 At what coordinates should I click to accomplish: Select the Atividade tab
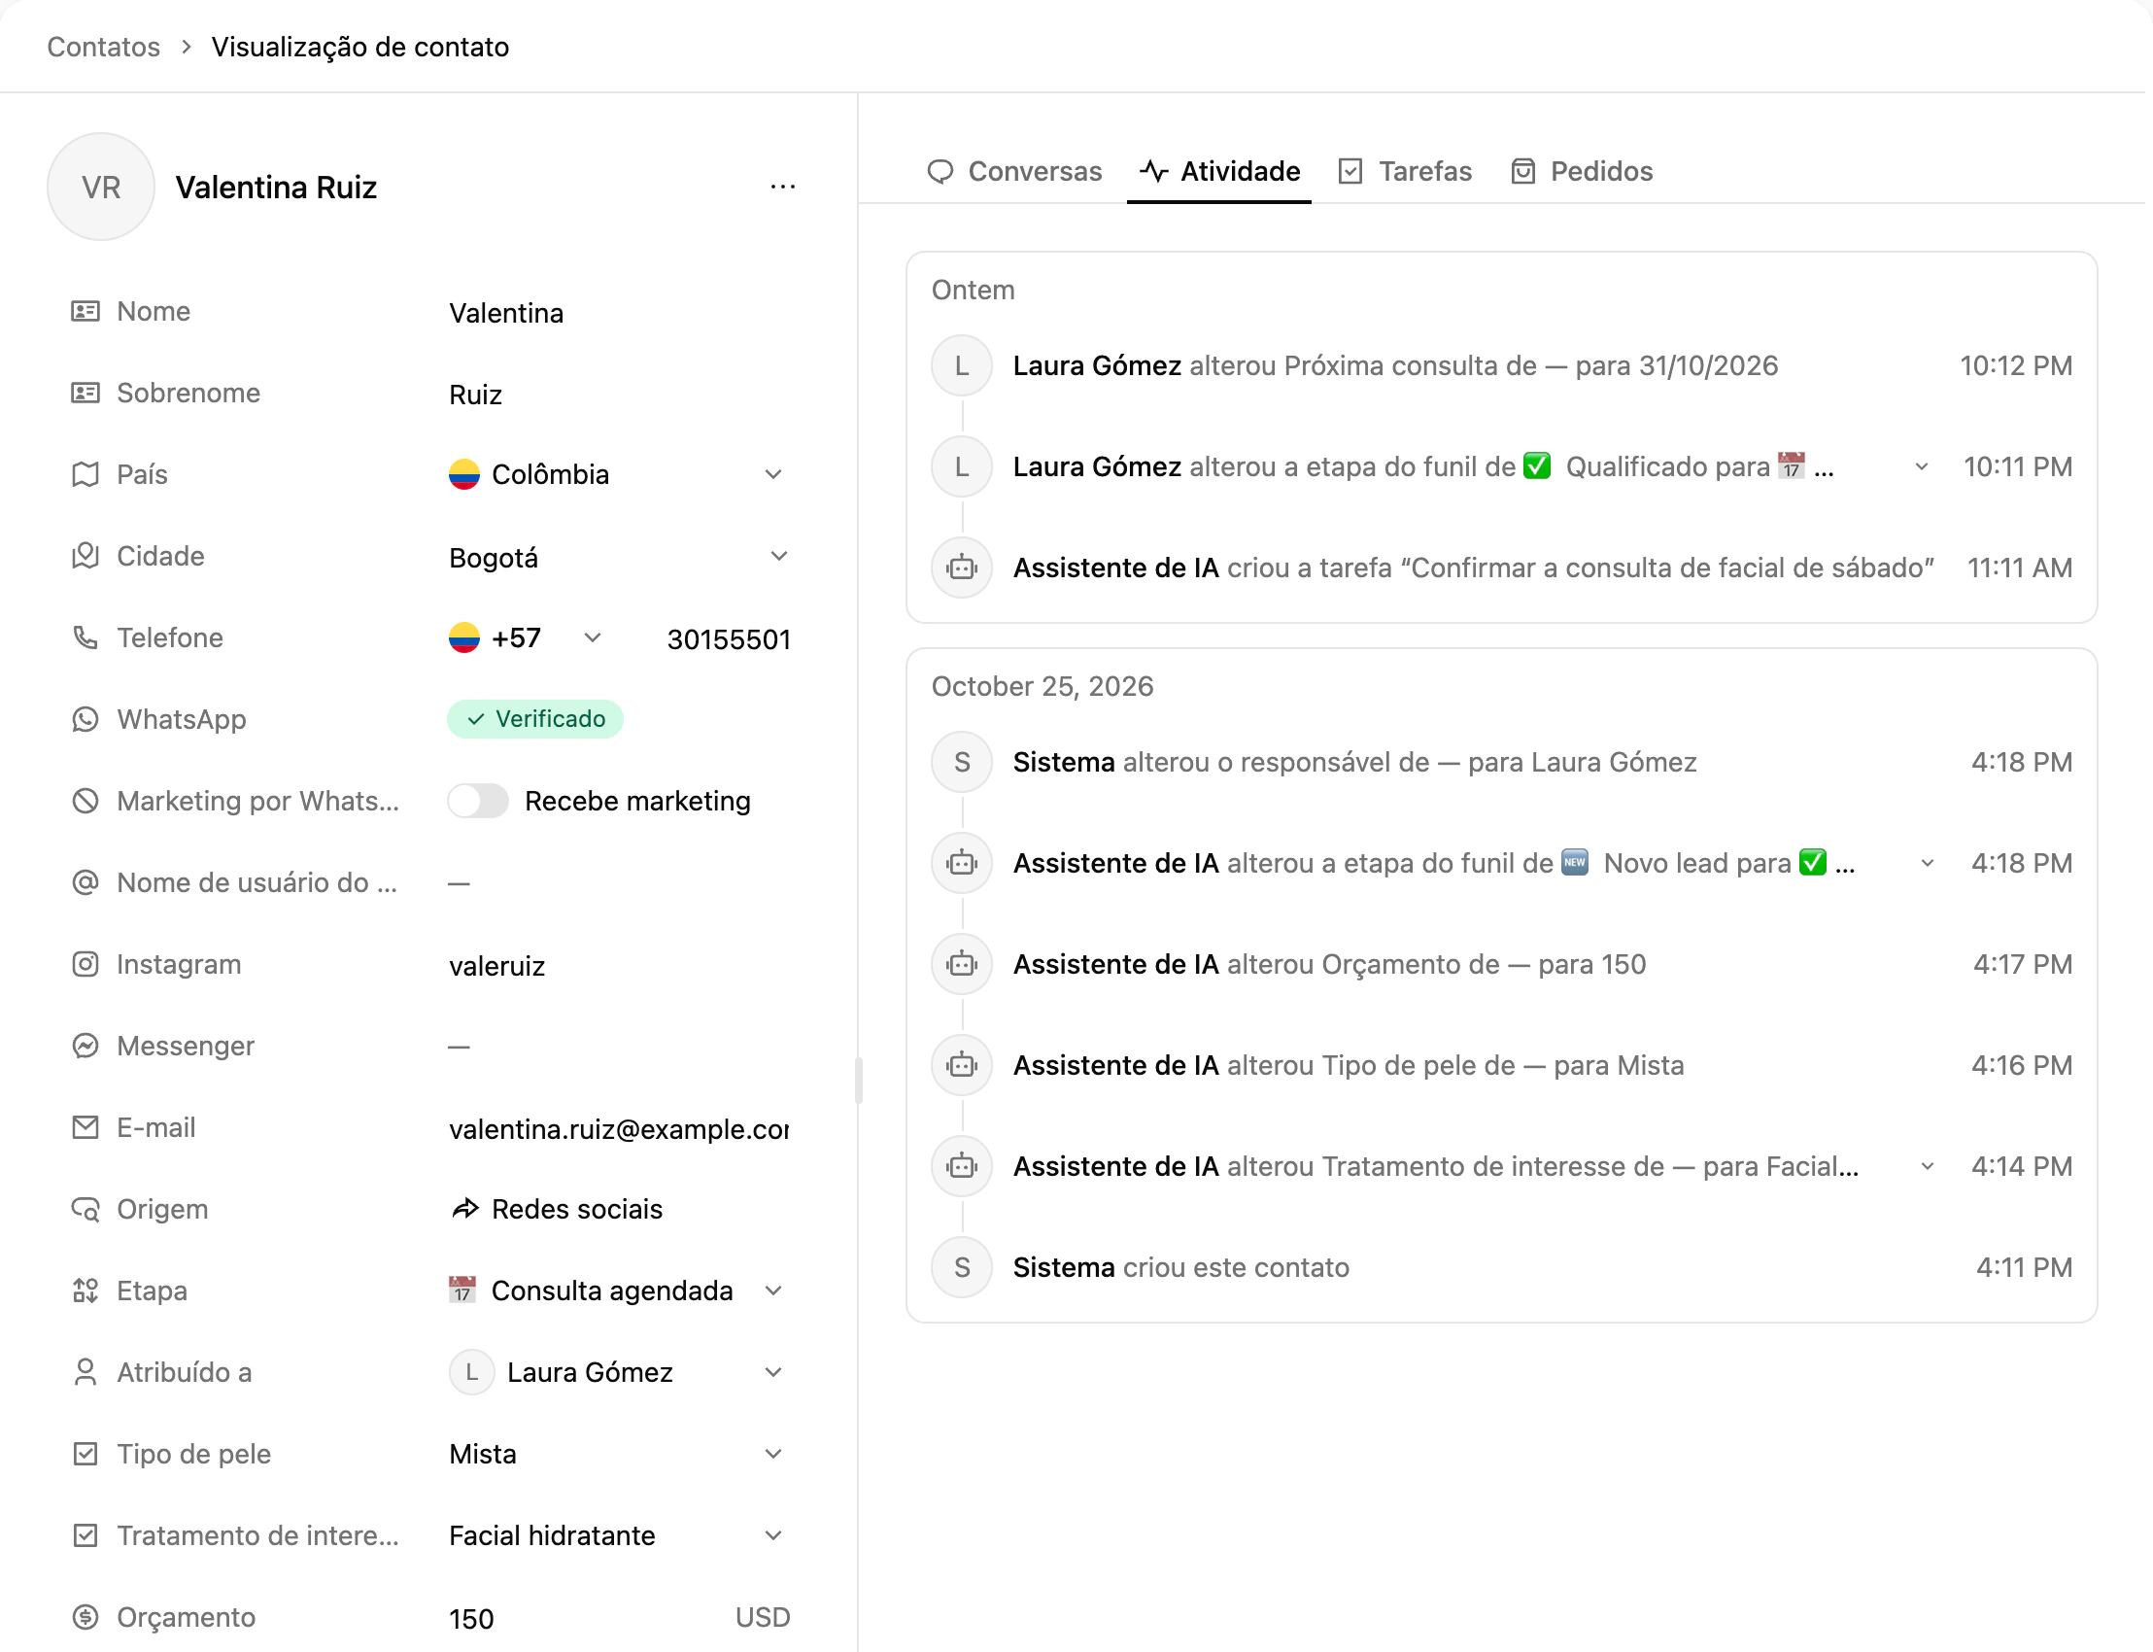tap(1219, 172)
